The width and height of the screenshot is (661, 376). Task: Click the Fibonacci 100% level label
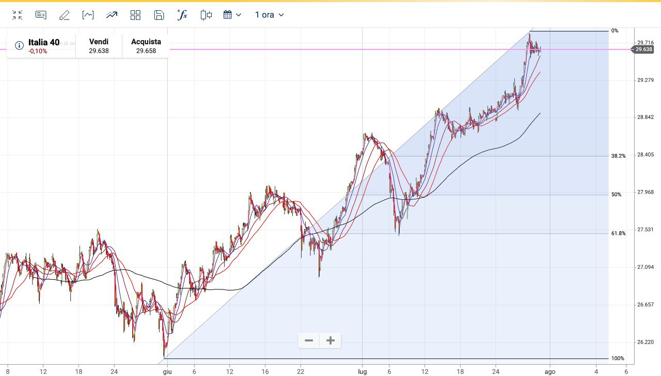click(618, 358)
